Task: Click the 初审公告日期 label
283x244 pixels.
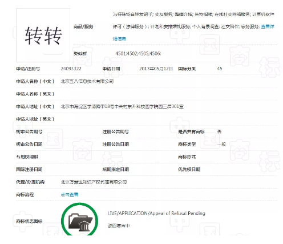Action: [x=29, y=144]
